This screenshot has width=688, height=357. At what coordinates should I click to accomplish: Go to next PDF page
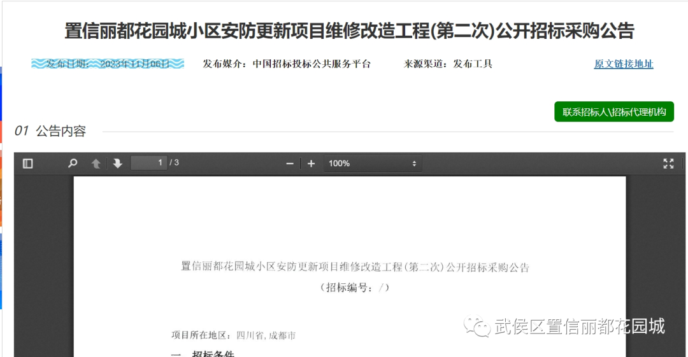117,164
